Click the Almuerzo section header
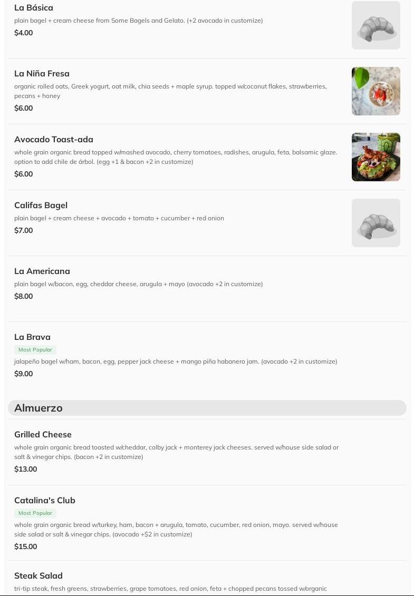 click(x=38, y=408)
